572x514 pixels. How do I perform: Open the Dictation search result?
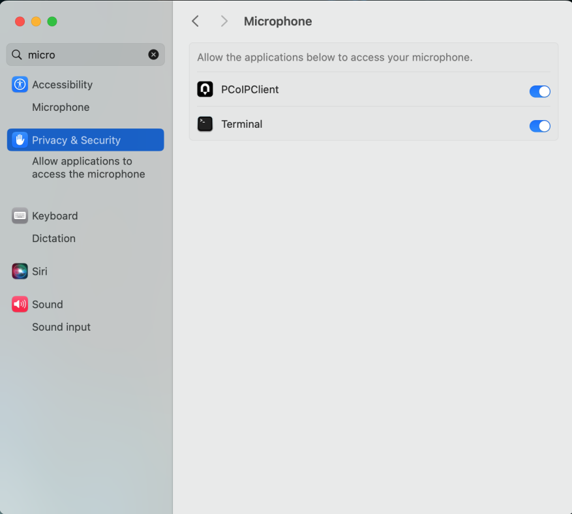point(54,238)
